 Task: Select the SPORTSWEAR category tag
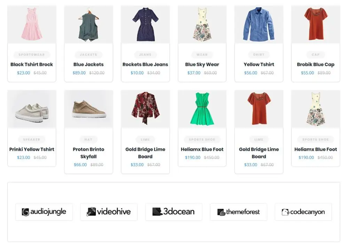[32, 55]
